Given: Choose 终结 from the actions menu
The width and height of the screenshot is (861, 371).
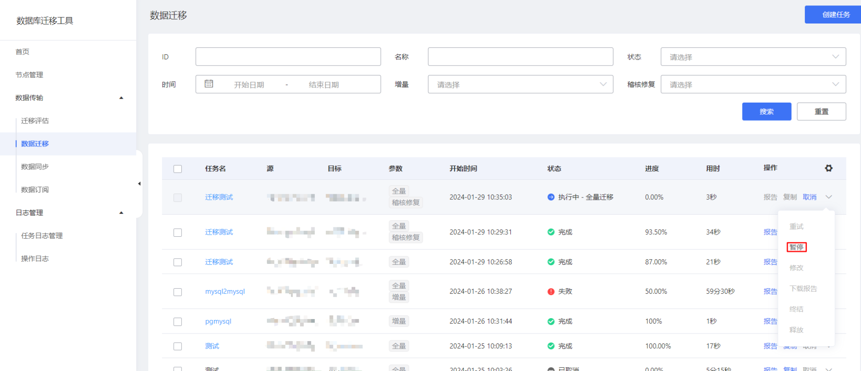Looking at the screenshot, I should click(x=796, y=309).
